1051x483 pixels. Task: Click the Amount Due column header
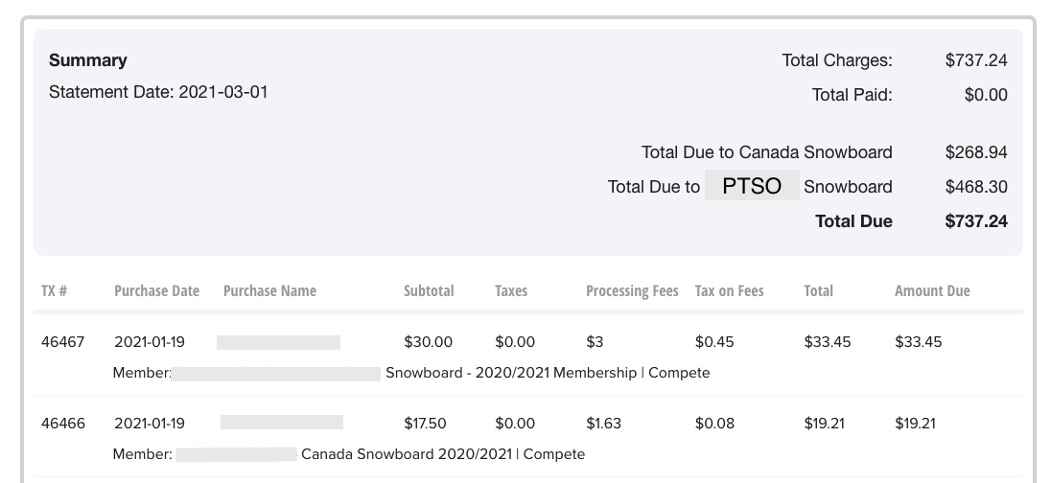(932, 290)
